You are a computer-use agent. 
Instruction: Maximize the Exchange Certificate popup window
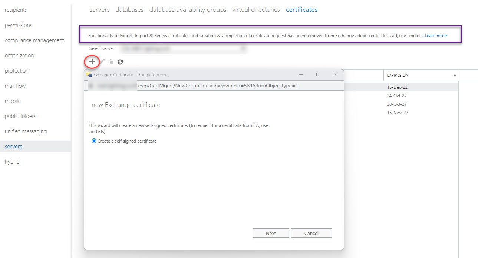[x=318, y=74]
